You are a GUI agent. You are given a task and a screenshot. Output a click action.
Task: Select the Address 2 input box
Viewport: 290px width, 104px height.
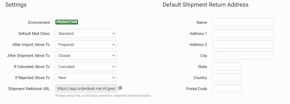[243, 44]
